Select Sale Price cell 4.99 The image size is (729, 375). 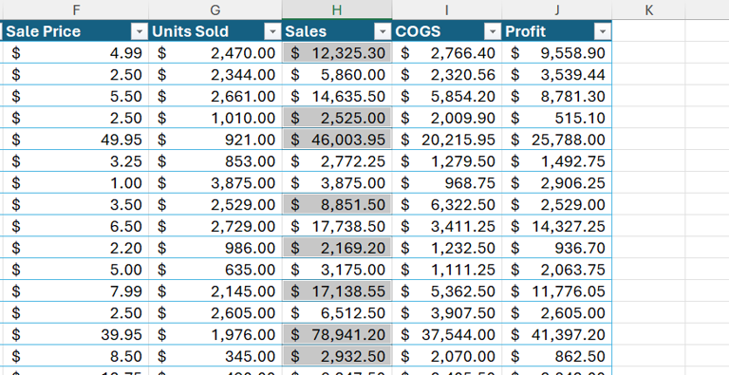click(76, 52)
